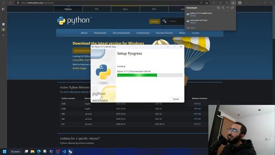Screen dimensions: 275x155
Task: Open tab actions icon in vertical sidebar
Action: (3, 9)
